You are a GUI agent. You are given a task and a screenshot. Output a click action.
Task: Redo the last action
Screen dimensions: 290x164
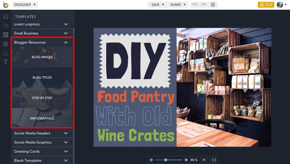(204, 5)
